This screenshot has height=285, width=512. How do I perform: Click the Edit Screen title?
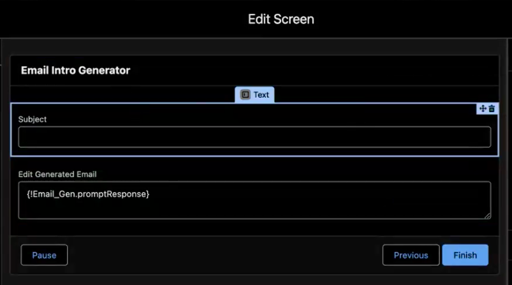[x=281, y=19]
